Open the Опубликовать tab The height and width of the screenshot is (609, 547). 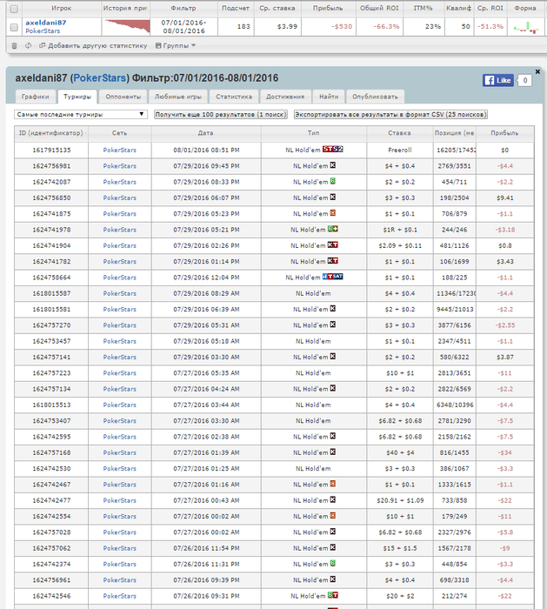(x=375, y=97)
